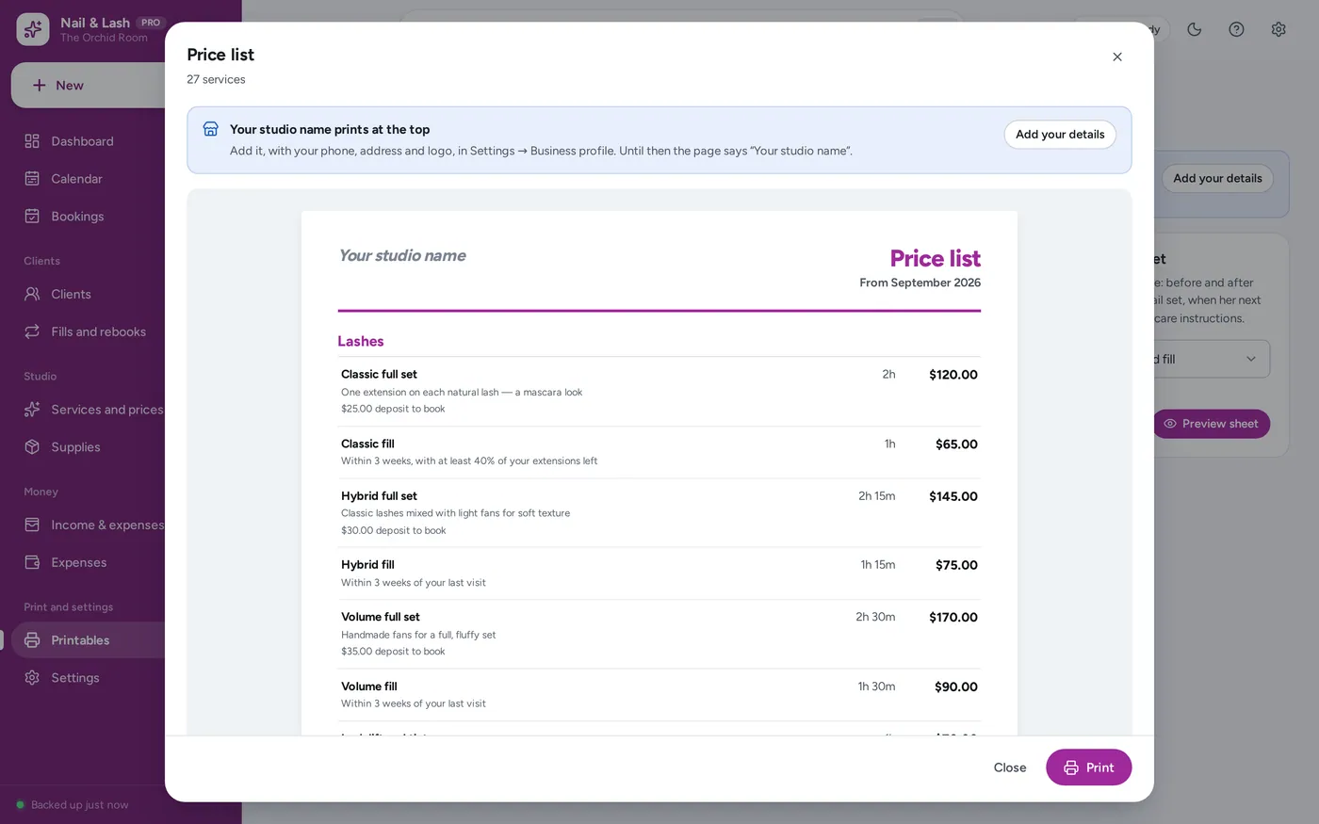1319x824 pixels.
Task: Click the '$30.00 deposit to book' note
Action: point(394,530)
